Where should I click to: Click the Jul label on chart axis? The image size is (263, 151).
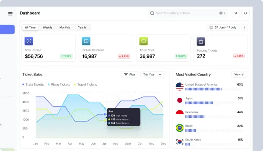104,143
